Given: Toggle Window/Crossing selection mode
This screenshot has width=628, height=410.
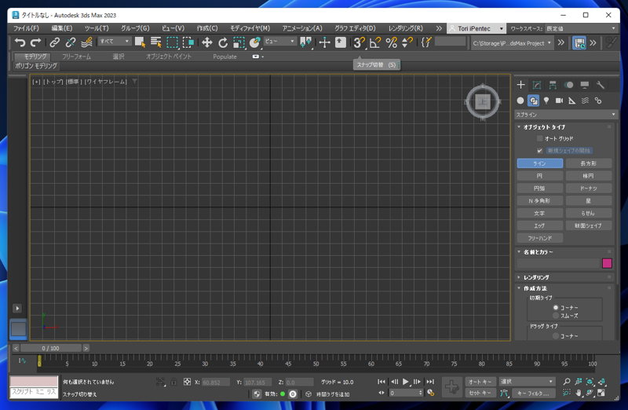Looking at the screenshot, I should [x=188, y=42].
